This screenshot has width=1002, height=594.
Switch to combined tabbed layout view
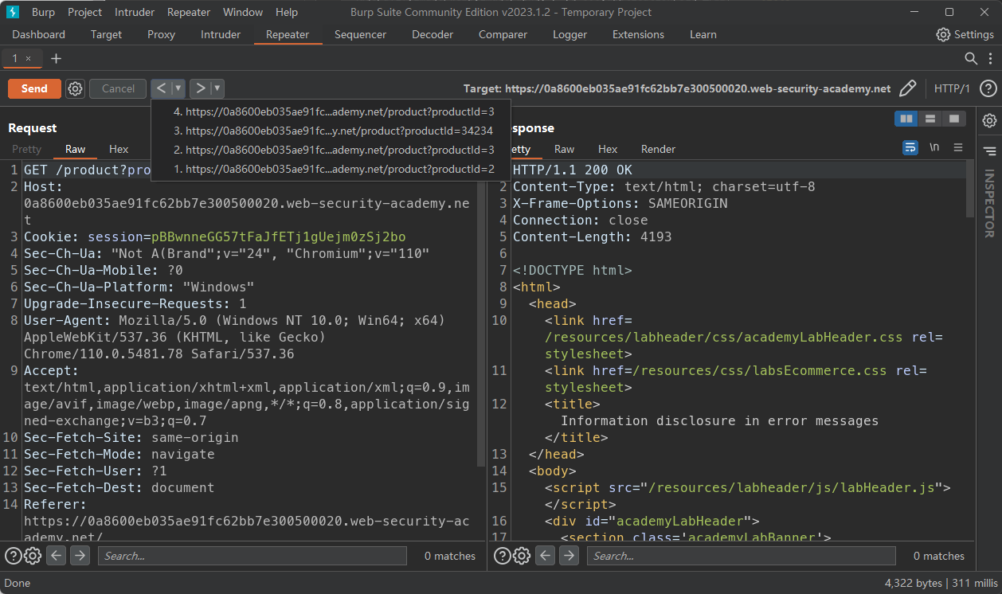[x=954, y=119]
